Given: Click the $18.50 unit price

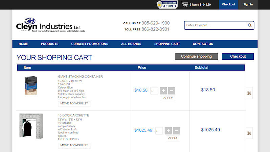Looking at the screenshot, I should 141,90.
